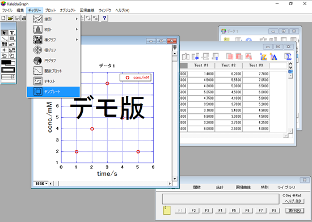Choose 関数プロット from the gallery menu
Viewport: 312px width, 222px height.
point(53,71)
